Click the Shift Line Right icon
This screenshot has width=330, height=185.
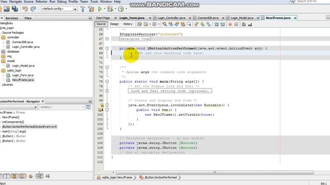coord(222,24)
